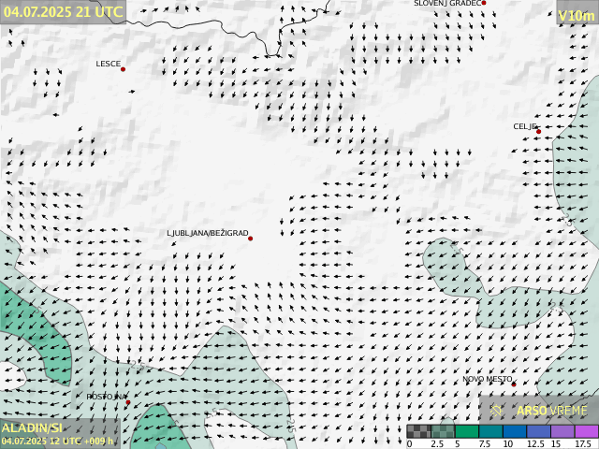Click the magenta legend swatch above 17.5
The image size is (599, 449).
click(x=587, y=431)
